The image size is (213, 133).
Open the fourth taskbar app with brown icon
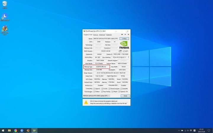point(28,131)
